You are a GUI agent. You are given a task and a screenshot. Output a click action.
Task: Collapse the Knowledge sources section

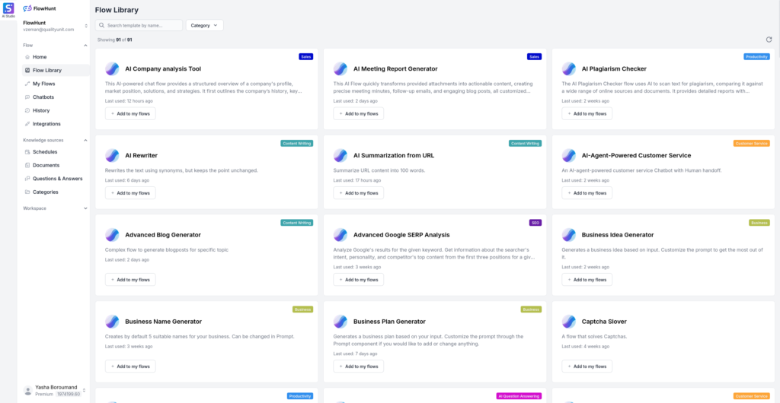coord(85,140)
